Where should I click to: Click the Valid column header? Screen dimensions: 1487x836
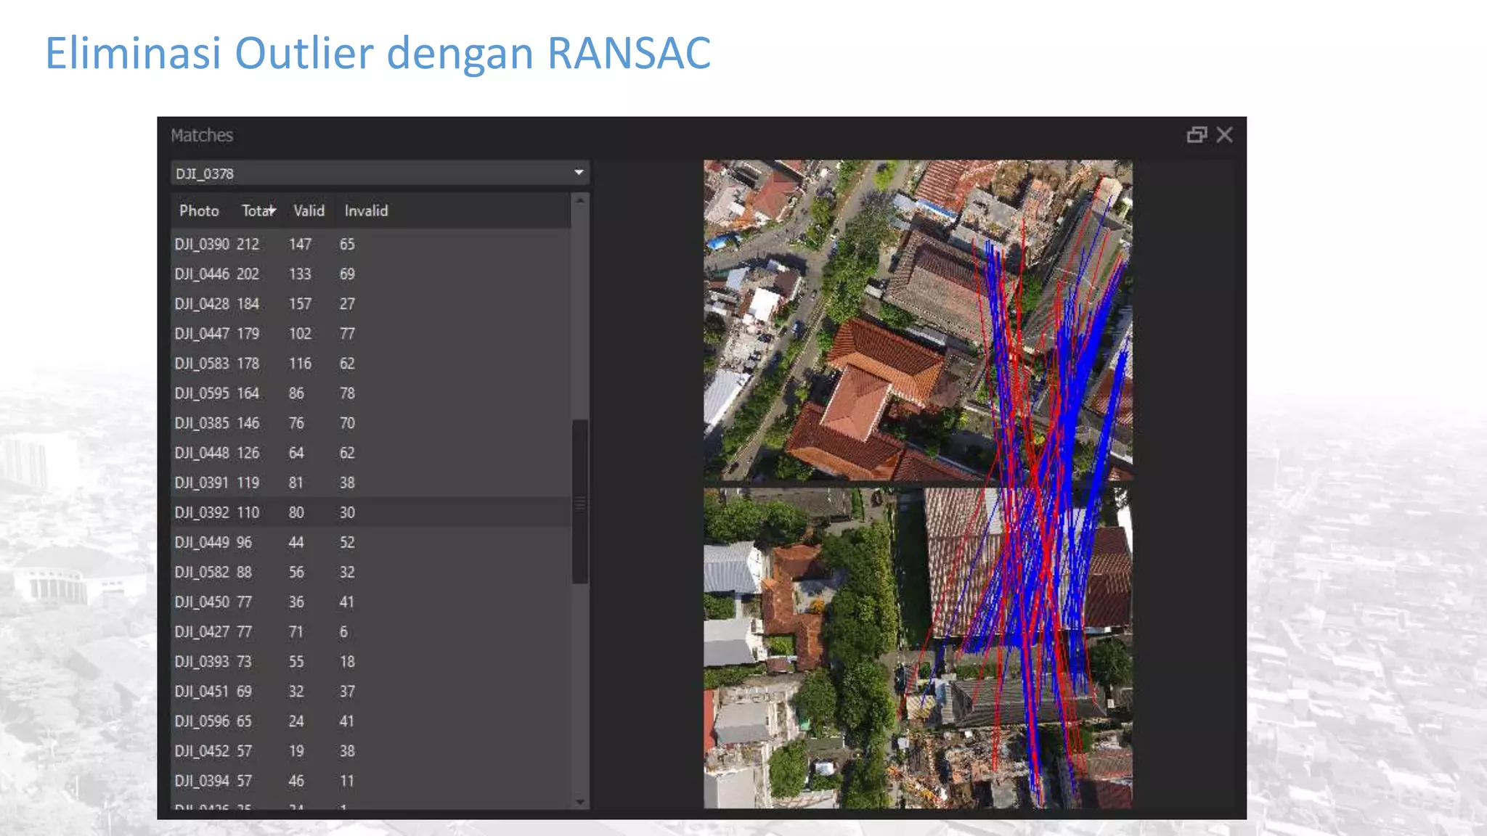coord(309,210)
